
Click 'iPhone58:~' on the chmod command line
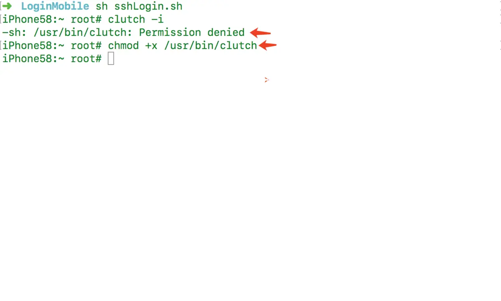pos(33,45)
